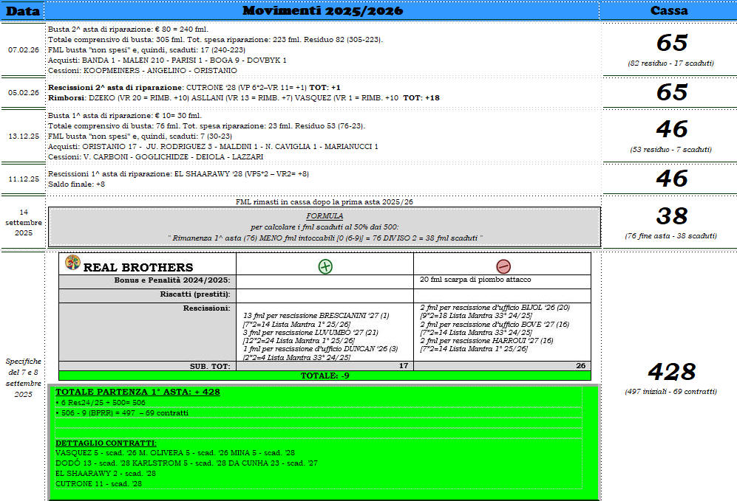
Task: Select the 11.12.25 date cell
Action: click(22, 179)
